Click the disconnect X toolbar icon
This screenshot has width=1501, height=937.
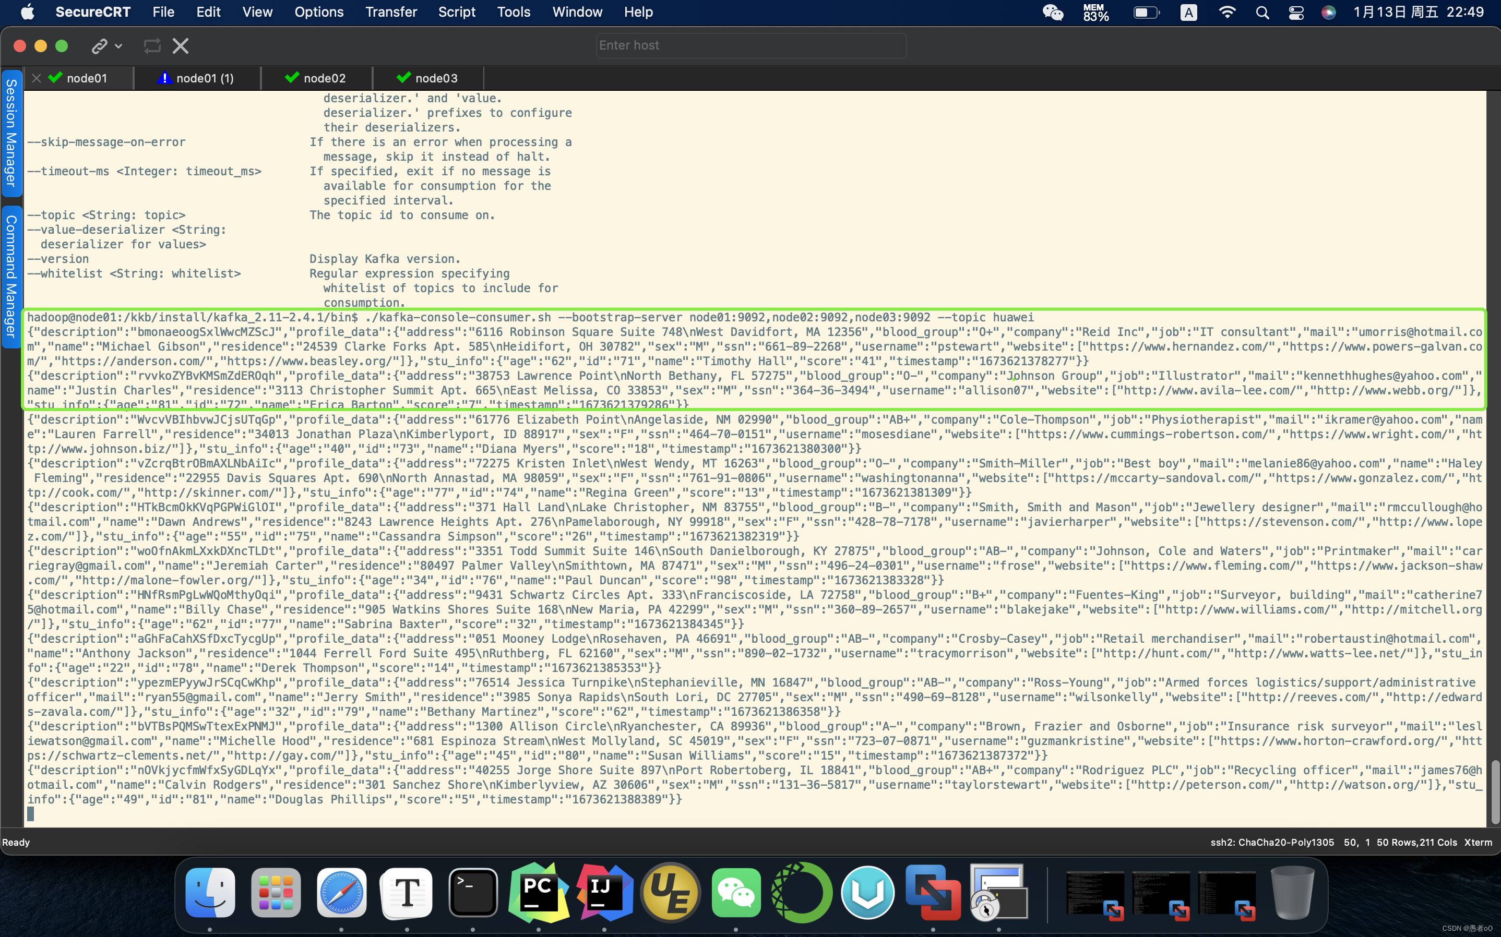pos(181,46)
